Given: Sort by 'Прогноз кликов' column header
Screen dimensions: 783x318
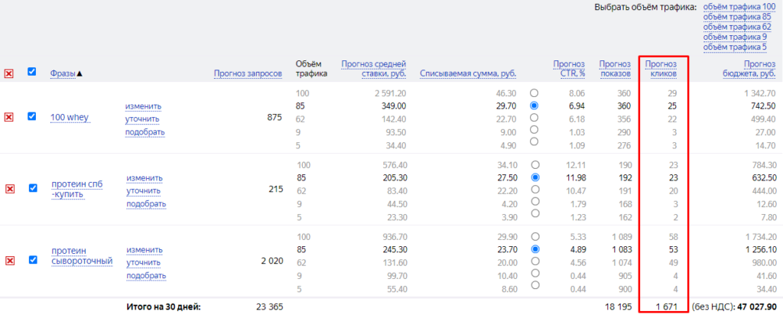Looking at the screenshot, I should click(662, 69).
